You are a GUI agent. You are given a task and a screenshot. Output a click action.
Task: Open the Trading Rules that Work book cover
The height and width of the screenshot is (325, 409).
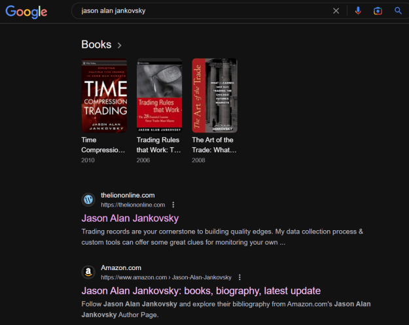(x=160, y=95)
